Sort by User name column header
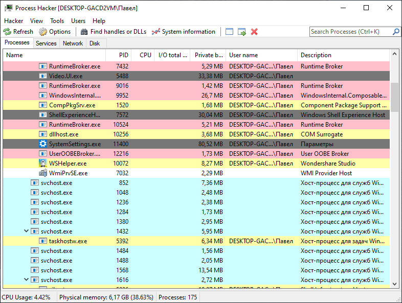The width and height of the screenshot is (402, 303). (x=262, y=55)
